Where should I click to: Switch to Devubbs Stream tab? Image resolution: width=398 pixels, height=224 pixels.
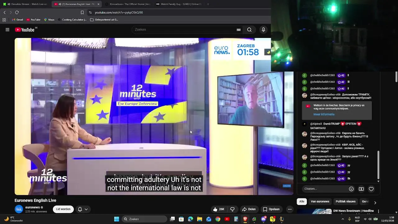25,4
